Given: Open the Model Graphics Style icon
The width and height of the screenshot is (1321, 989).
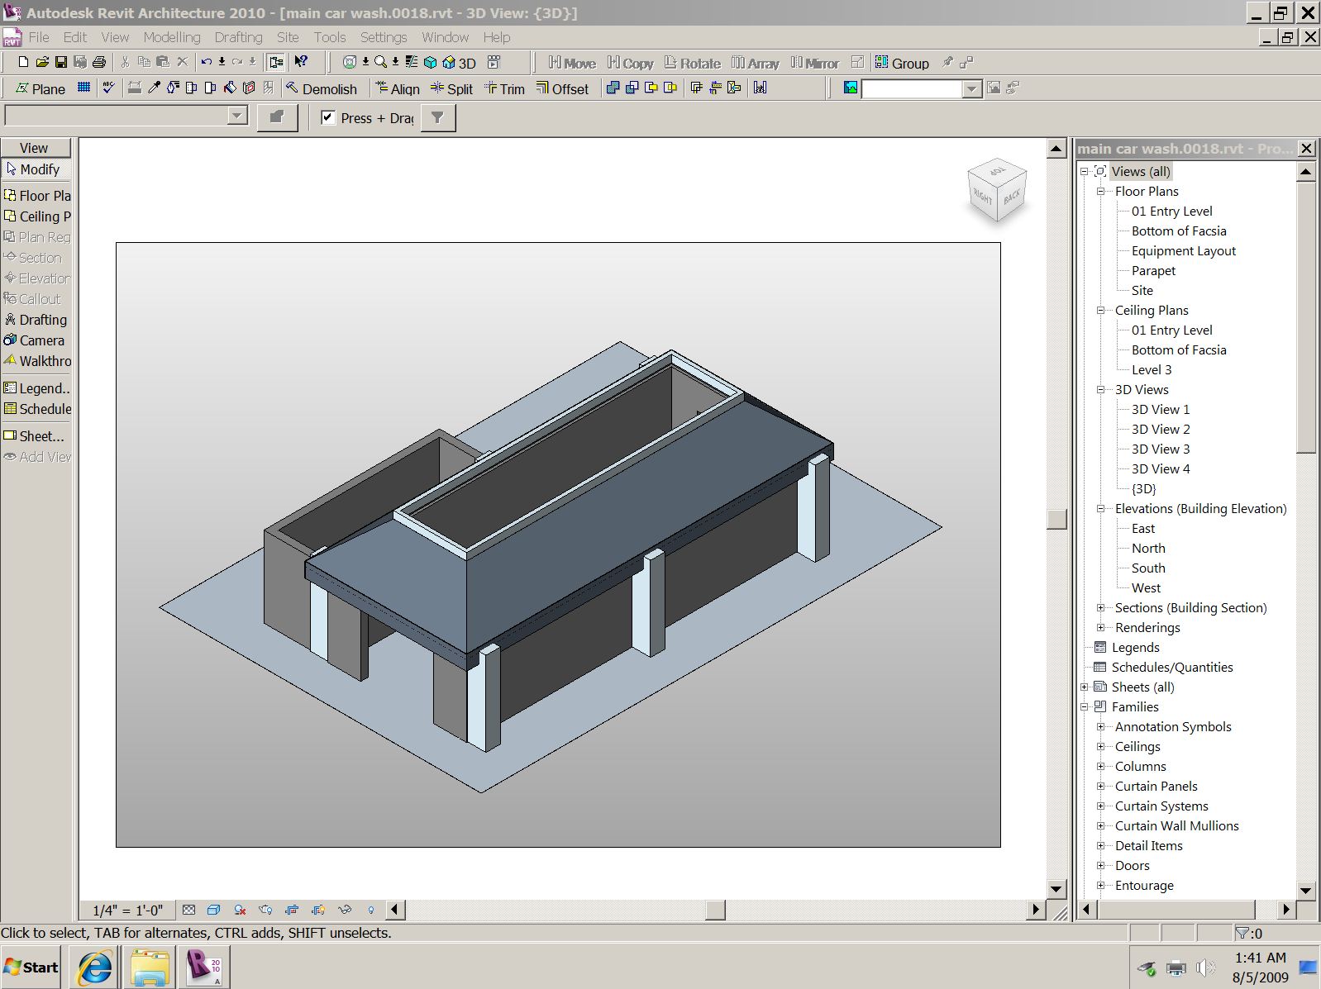Looking at the screenshot, I should [213, 910].
